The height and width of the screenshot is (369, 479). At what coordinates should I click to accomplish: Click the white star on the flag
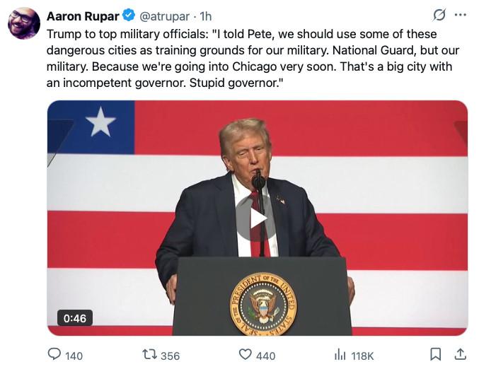(100, 122)
